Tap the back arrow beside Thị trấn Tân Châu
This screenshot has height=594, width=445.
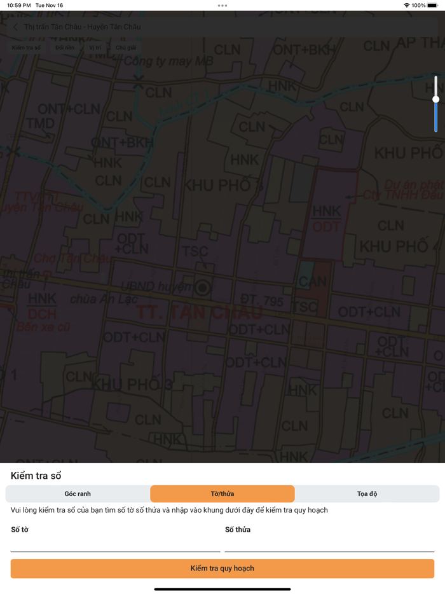pyautogui.click(x=15, y=27)
